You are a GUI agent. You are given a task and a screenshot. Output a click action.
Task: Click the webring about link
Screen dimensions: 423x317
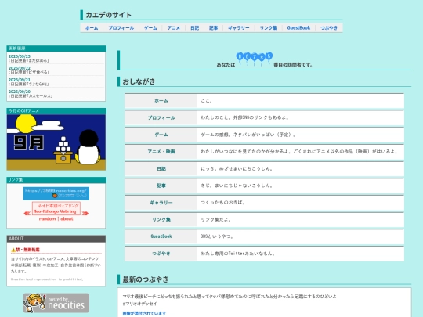(67, 219)
